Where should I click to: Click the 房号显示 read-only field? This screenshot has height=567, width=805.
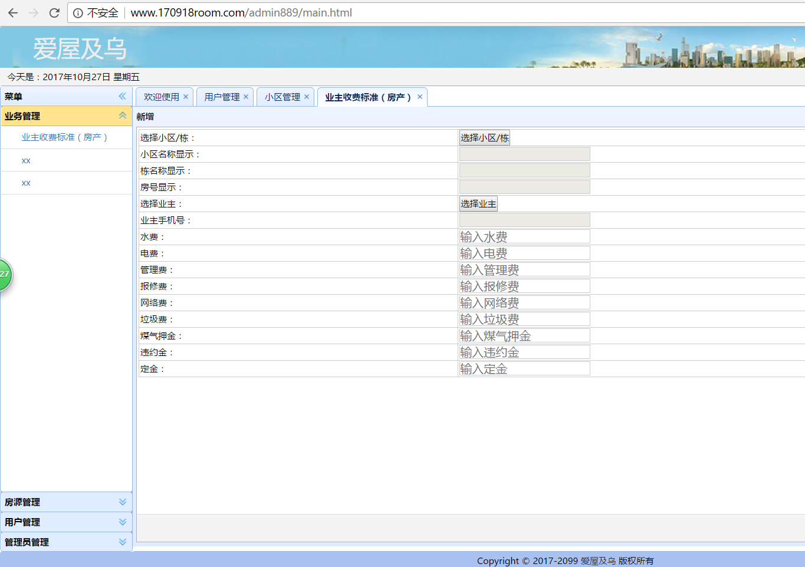pyautogui.click(x=524, y=187)
